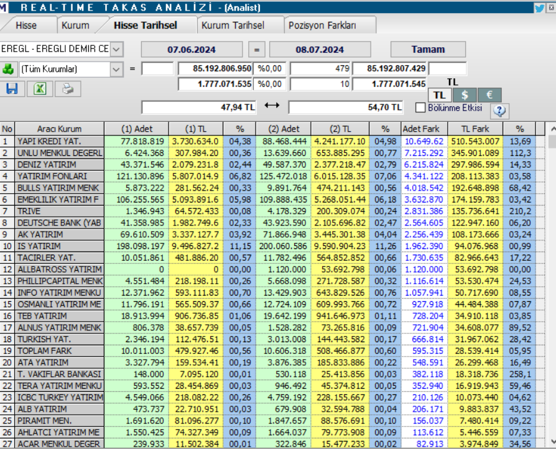
Task: Go to the Hisse tab
Action: [x=25, y=25]
